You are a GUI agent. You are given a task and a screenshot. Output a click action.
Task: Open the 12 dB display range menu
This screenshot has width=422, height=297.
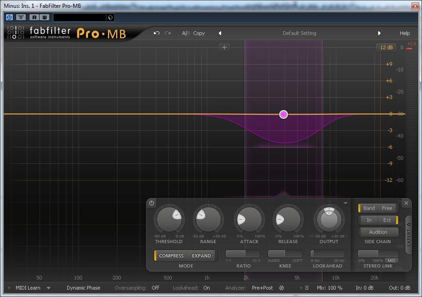click(386, 47)
